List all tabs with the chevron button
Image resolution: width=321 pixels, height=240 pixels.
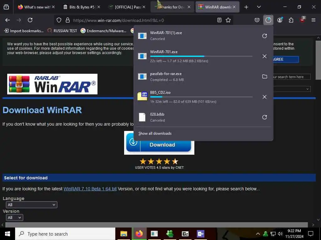tap(259, 7)
